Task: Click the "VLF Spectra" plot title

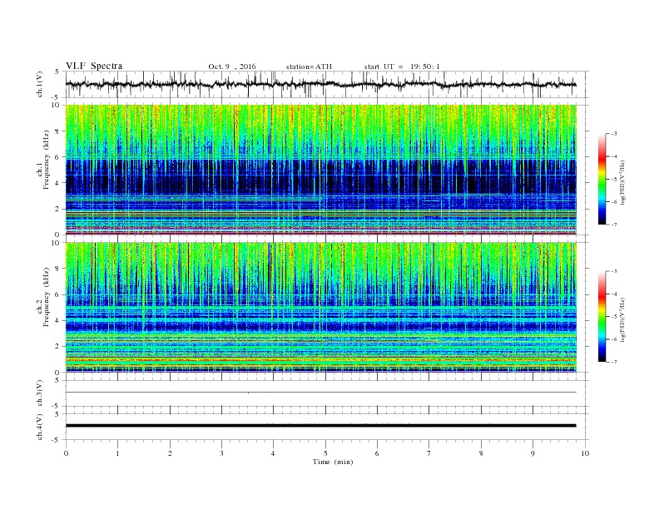Action: click(x=94, y=66)
